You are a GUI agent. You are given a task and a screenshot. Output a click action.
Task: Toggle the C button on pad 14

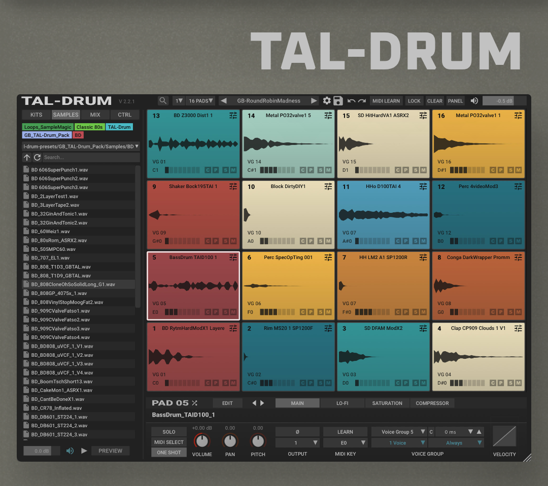click(302, 170)
